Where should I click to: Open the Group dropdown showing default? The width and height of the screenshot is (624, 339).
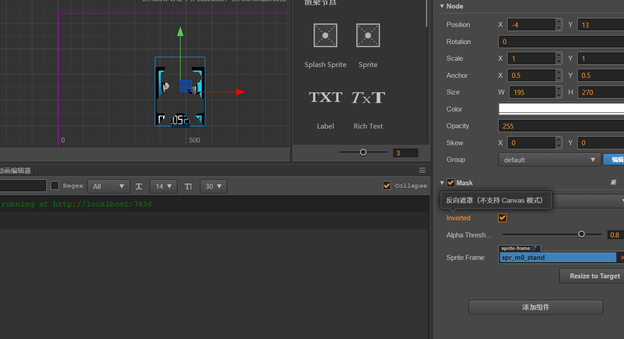pyautogui.click(x=549, y=159)
